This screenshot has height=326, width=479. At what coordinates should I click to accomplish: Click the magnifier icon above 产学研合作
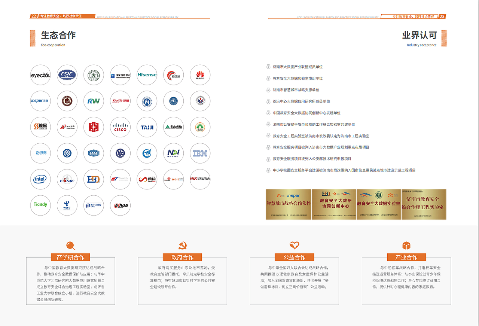70,246
